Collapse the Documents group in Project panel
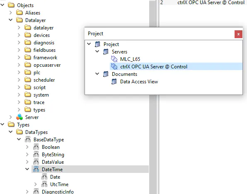Viewport: 247px width, 194px height. click(97, 74)
